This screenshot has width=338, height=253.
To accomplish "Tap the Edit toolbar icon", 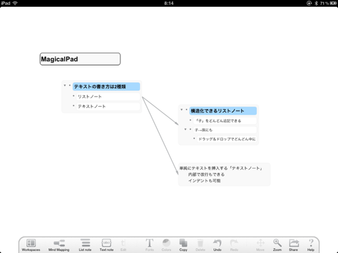I will pos(123,245).
